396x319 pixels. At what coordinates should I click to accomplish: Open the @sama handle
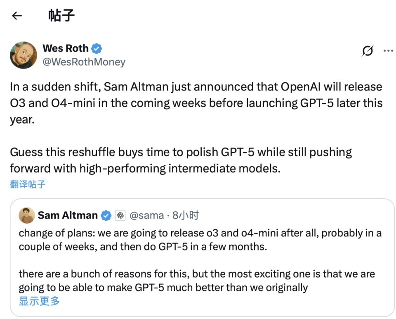147,216
